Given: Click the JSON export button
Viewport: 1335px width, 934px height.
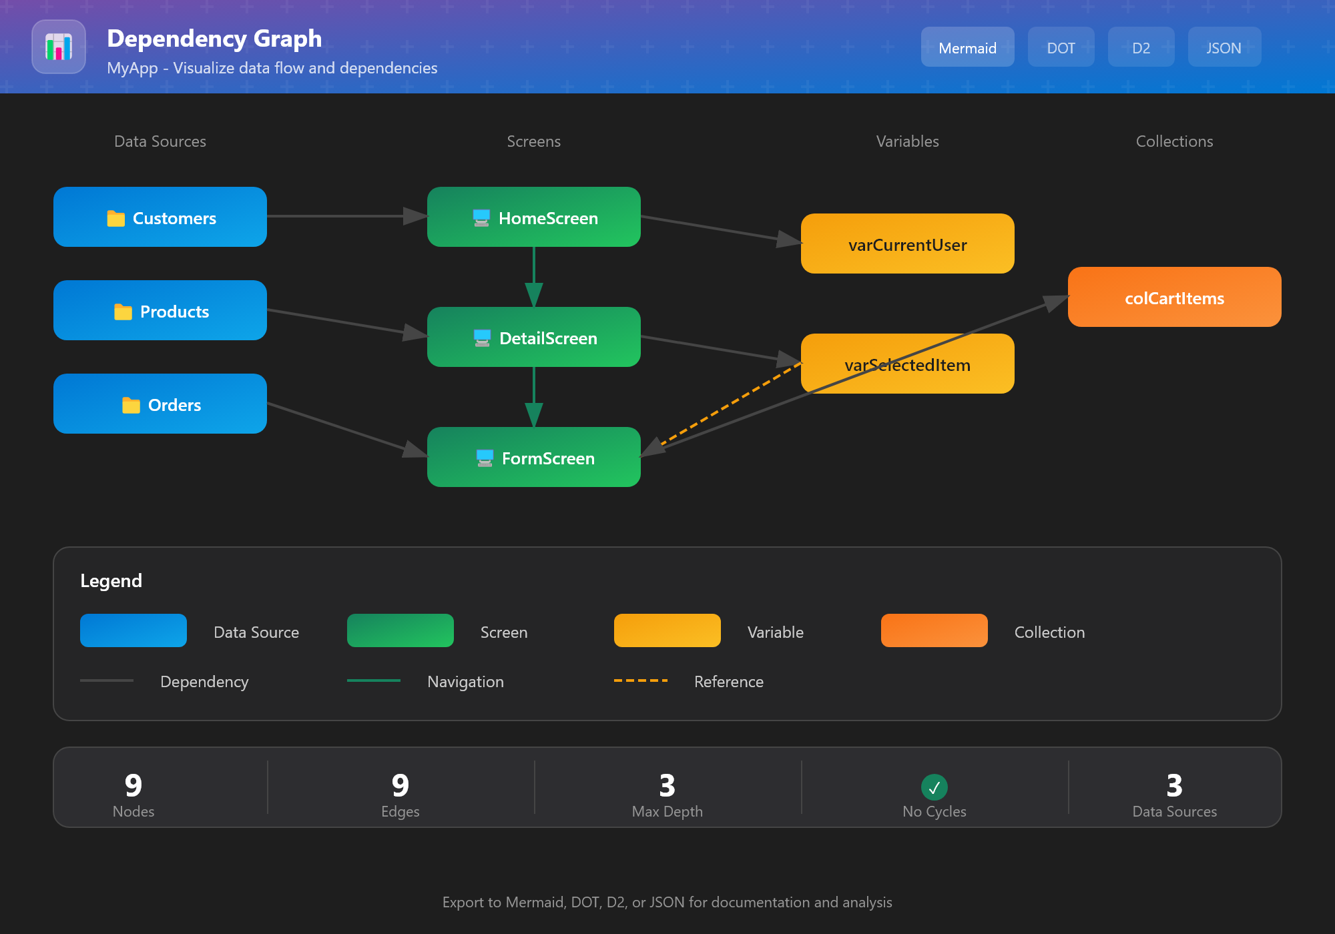Looking at the screenshot, I should coord(1224,47).
